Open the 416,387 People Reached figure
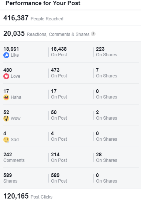This screenshot has height=200, width=141. point(16,18)
